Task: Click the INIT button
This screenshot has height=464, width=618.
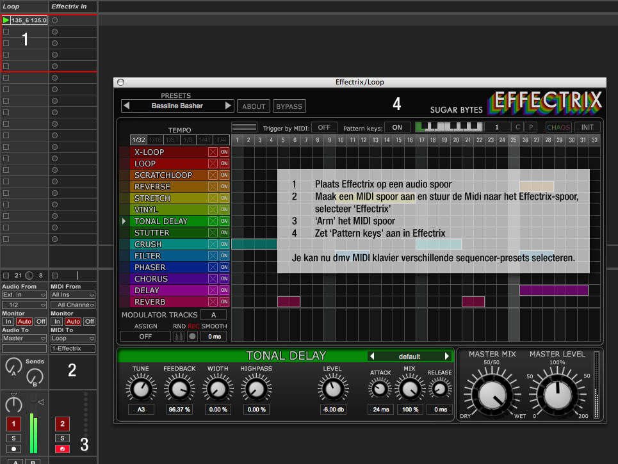Action: click(x=587, y=127)
